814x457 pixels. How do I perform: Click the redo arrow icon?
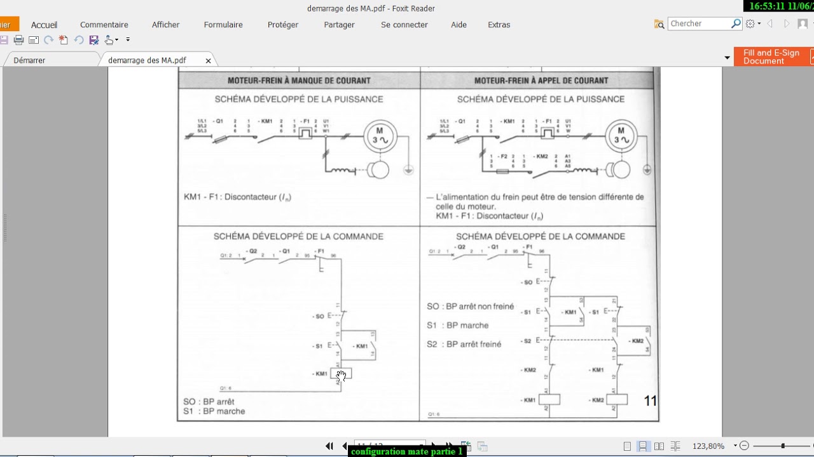pyautogui.click(x=48, y=40)
